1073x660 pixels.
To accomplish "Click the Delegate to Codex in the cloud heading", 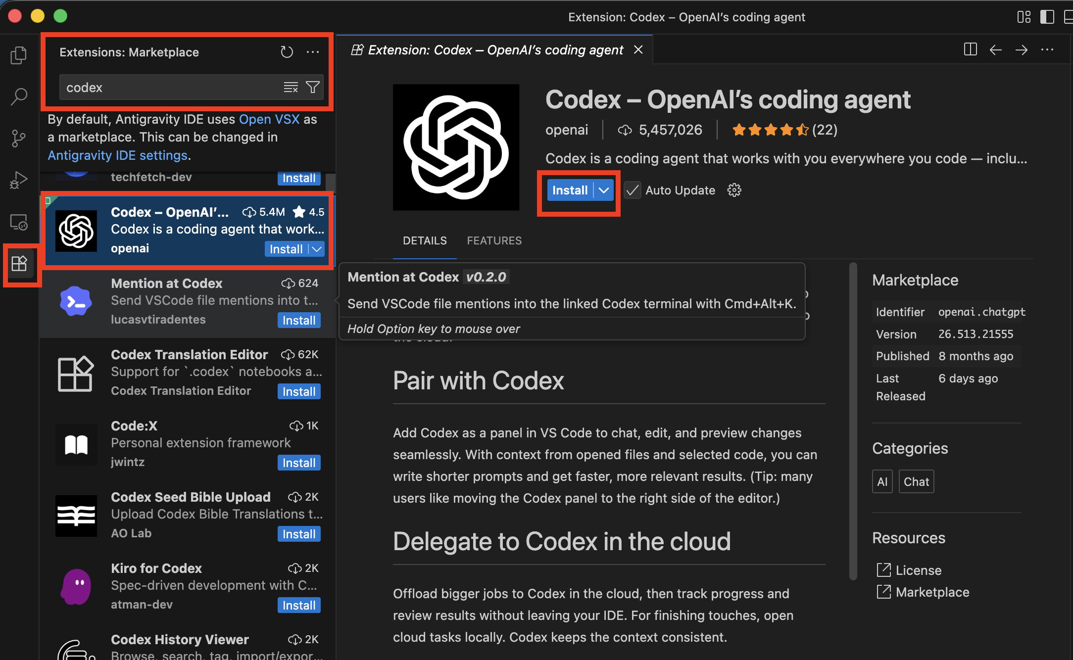I will tap(562, 541).
